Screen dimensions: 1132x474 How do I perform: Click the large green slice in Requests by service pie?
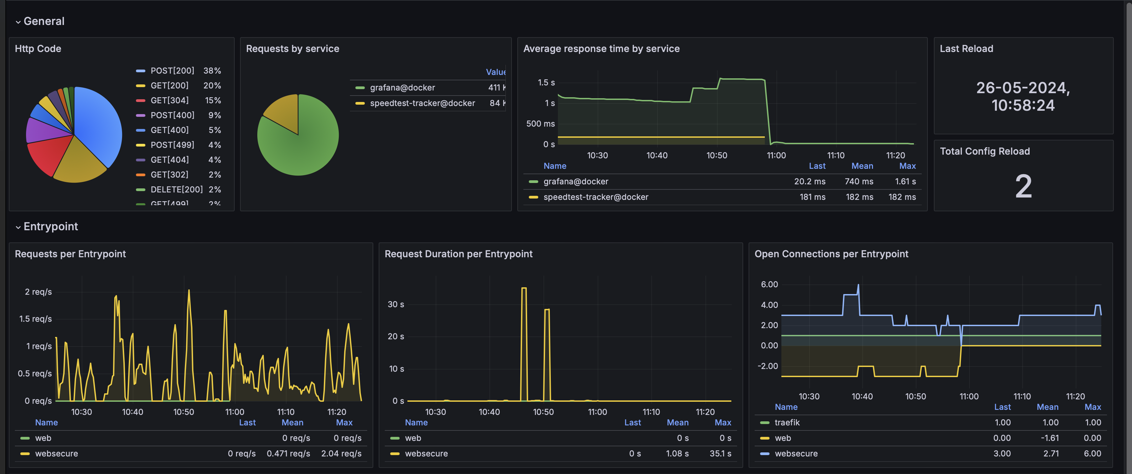click(303, 145)
